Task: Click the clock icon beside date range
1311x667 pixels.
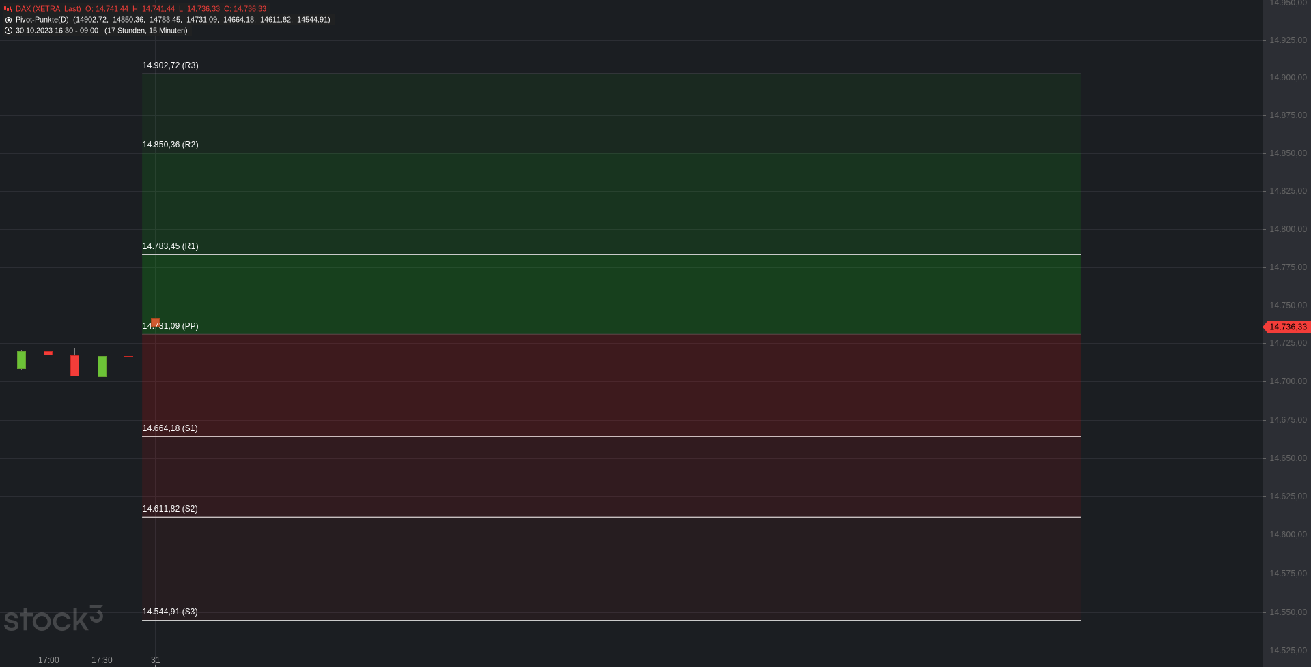Action: (x=8, y=31)
